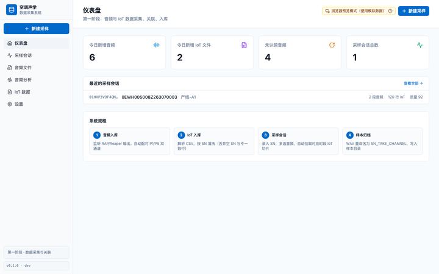Click the 浏览器预览模式 badge
Image resolution: width=439 pixels, height=274 pixels.
pyautogui.click(x=359, y=11)
